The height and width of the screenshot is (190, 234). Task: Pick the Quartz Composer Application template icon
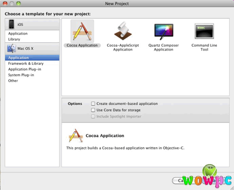(164, 32)
